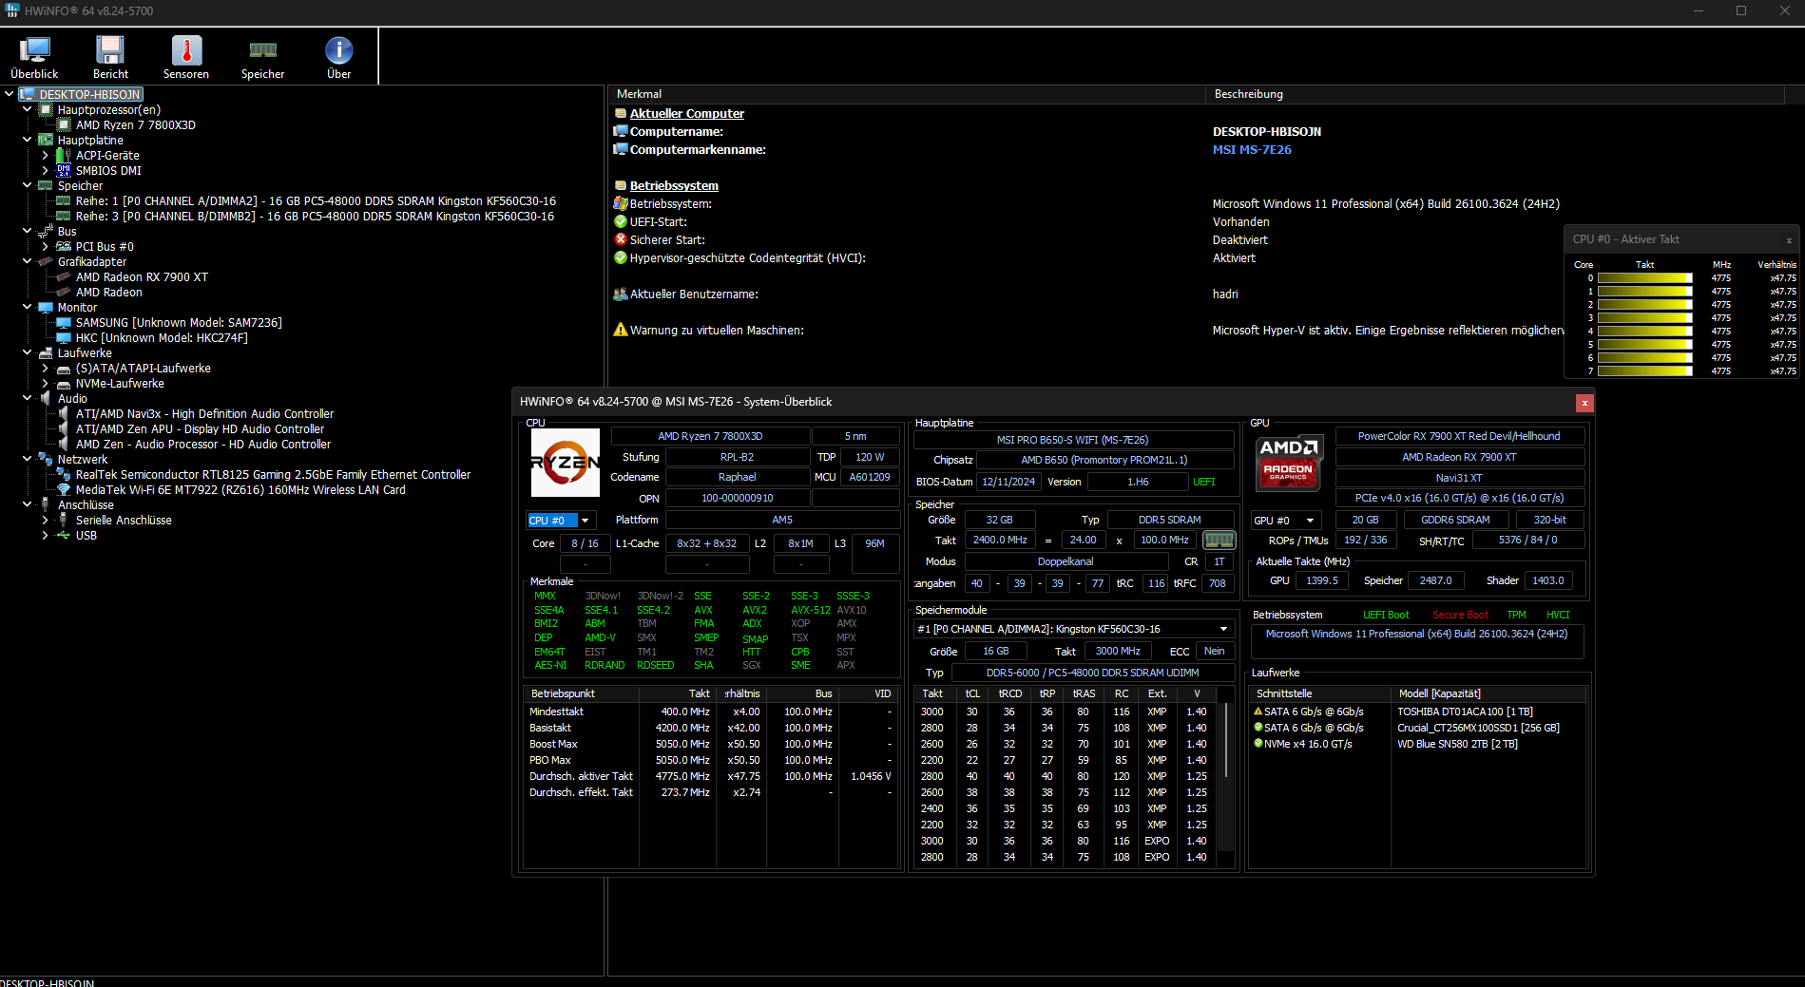The image size is (1805, 987).
Task: Click the RealTek Ethernet Controller network icon
Action: (64, 475)
